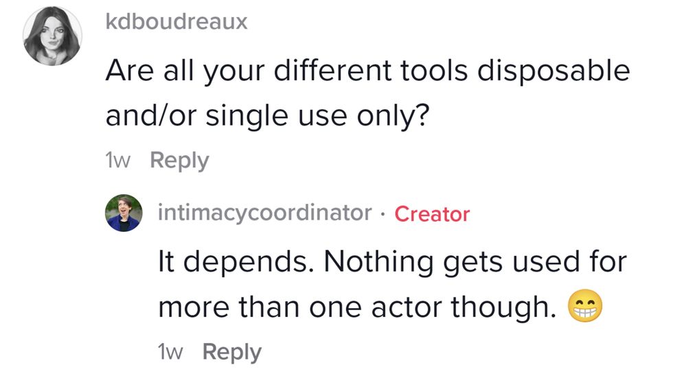673x376 pixels.
Task: Click the dot separator before Creator
Action: pos(383,213)
